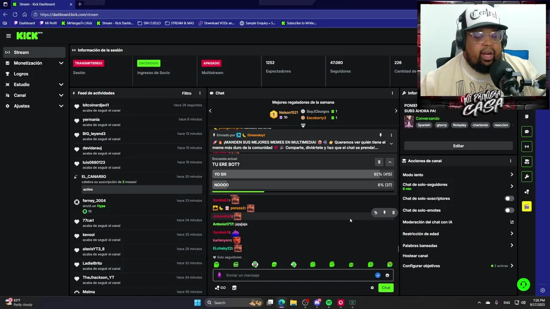
Task: Open the camera/channel actions icon in the right sidebar
Action: point(526,162)
